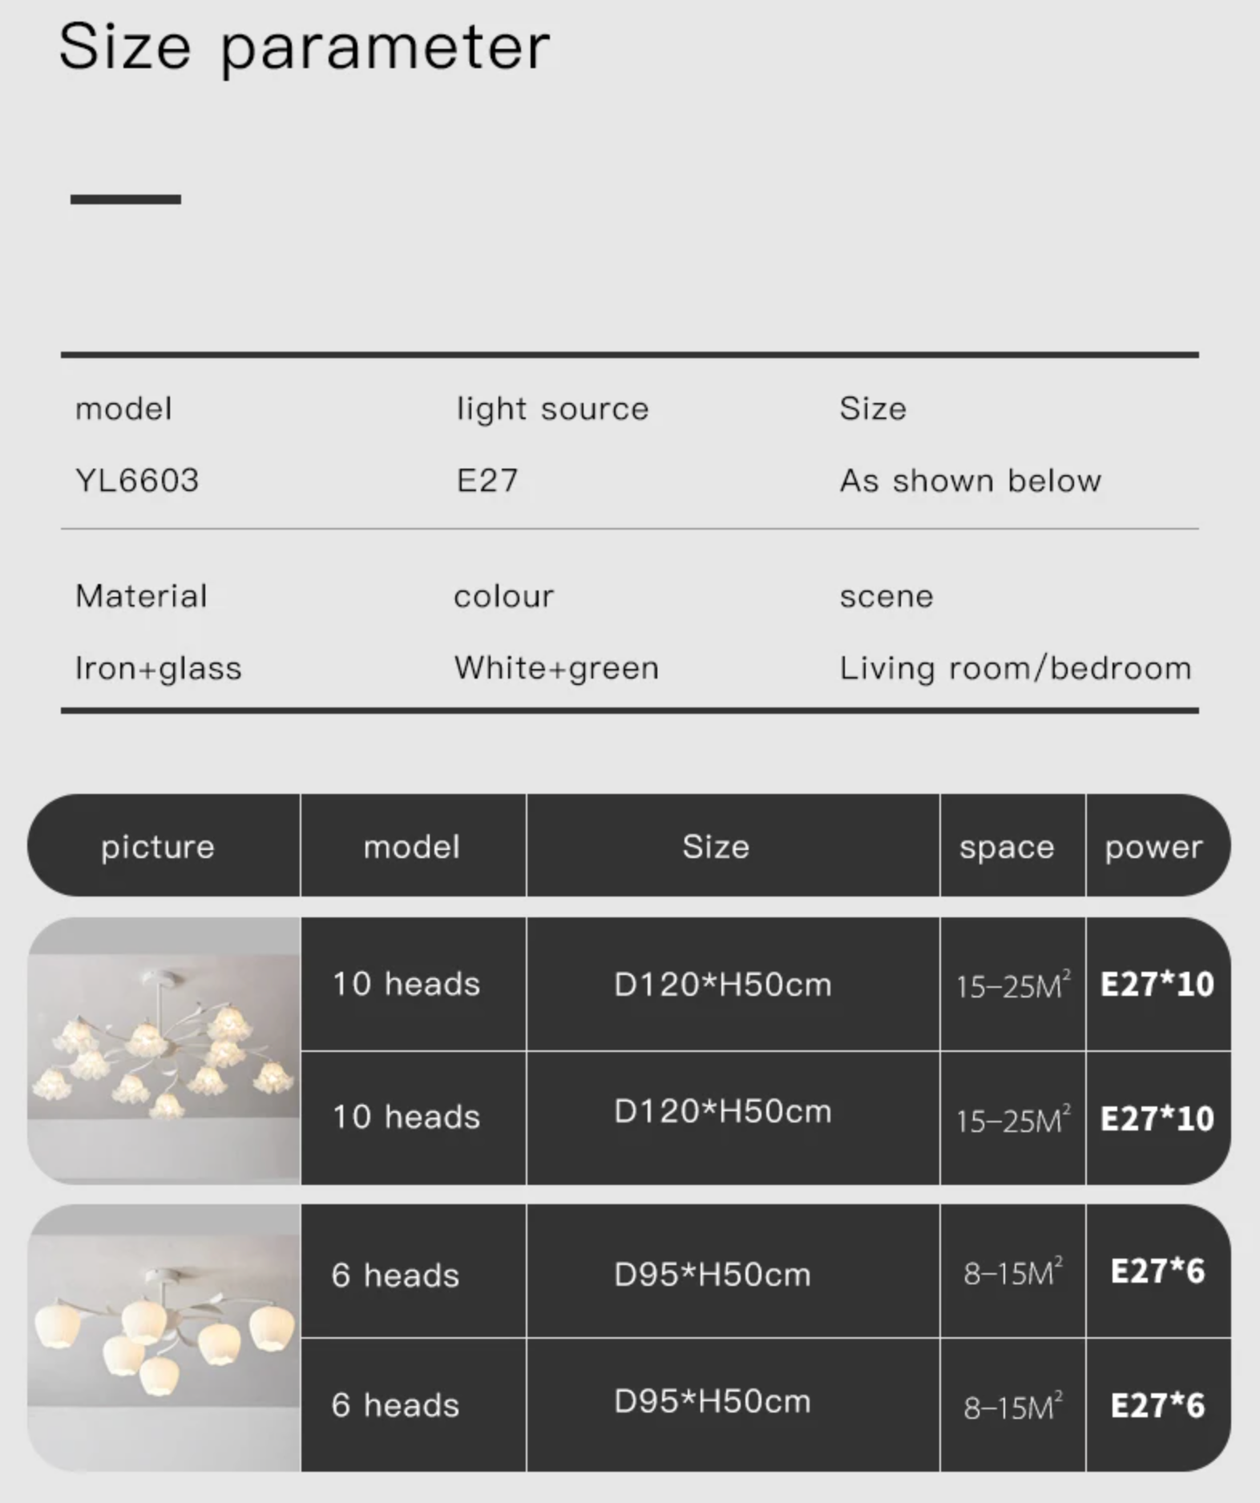Select the E27 light source value
Image resolution: width=1260 pixels, height=1503 pixels.
(x=487, y=481)
